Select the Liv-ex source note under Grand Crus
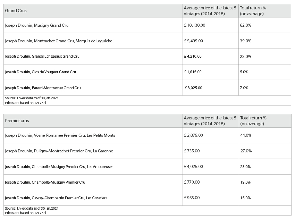The image size is (295, 219). [x=32, y=98]
